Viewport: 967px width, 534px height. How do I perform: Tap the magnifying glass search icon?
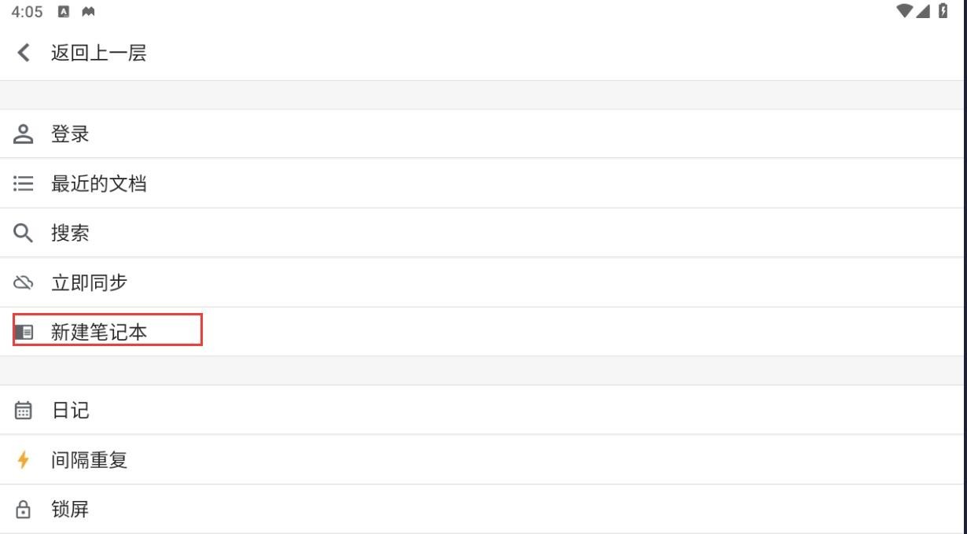pyautogui.click(x=24, y=233)
